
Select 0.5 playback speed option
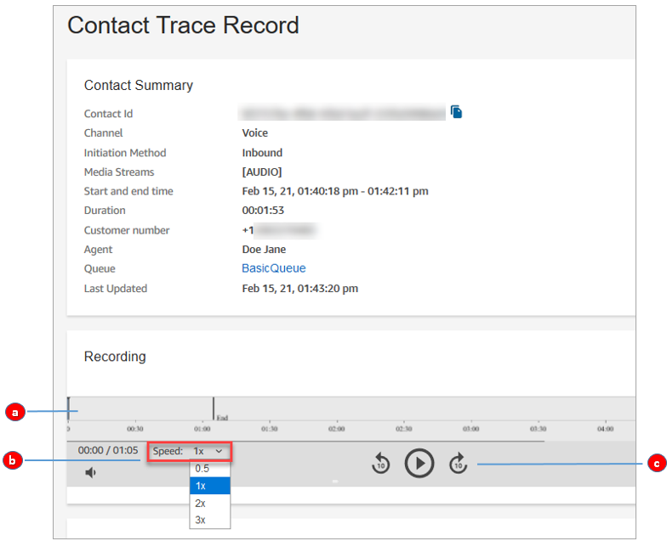202,468
